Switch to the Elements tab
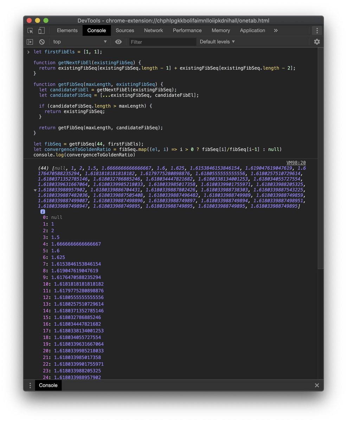This screenshot has height=422, width=347. 67,31
